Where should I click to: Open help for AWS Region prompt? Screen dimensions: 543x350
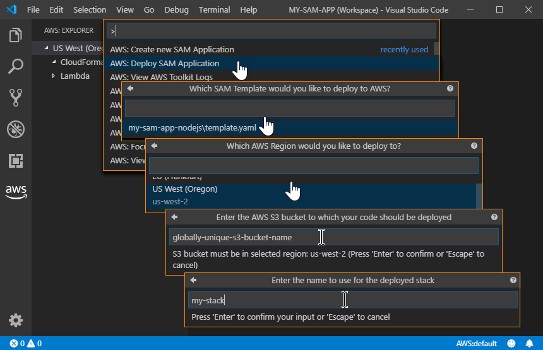[x=474, y=146]
